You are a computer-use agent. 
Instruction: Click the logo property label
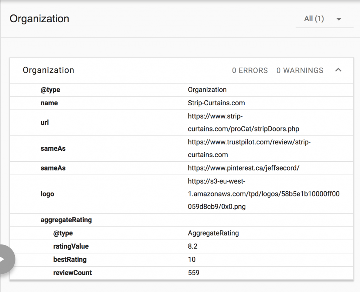click(47, 194)
